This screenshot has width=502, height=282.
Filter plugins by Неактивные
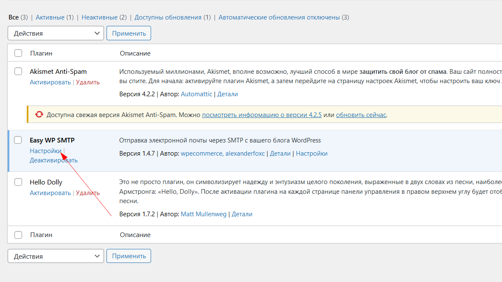tap(99, 17)
